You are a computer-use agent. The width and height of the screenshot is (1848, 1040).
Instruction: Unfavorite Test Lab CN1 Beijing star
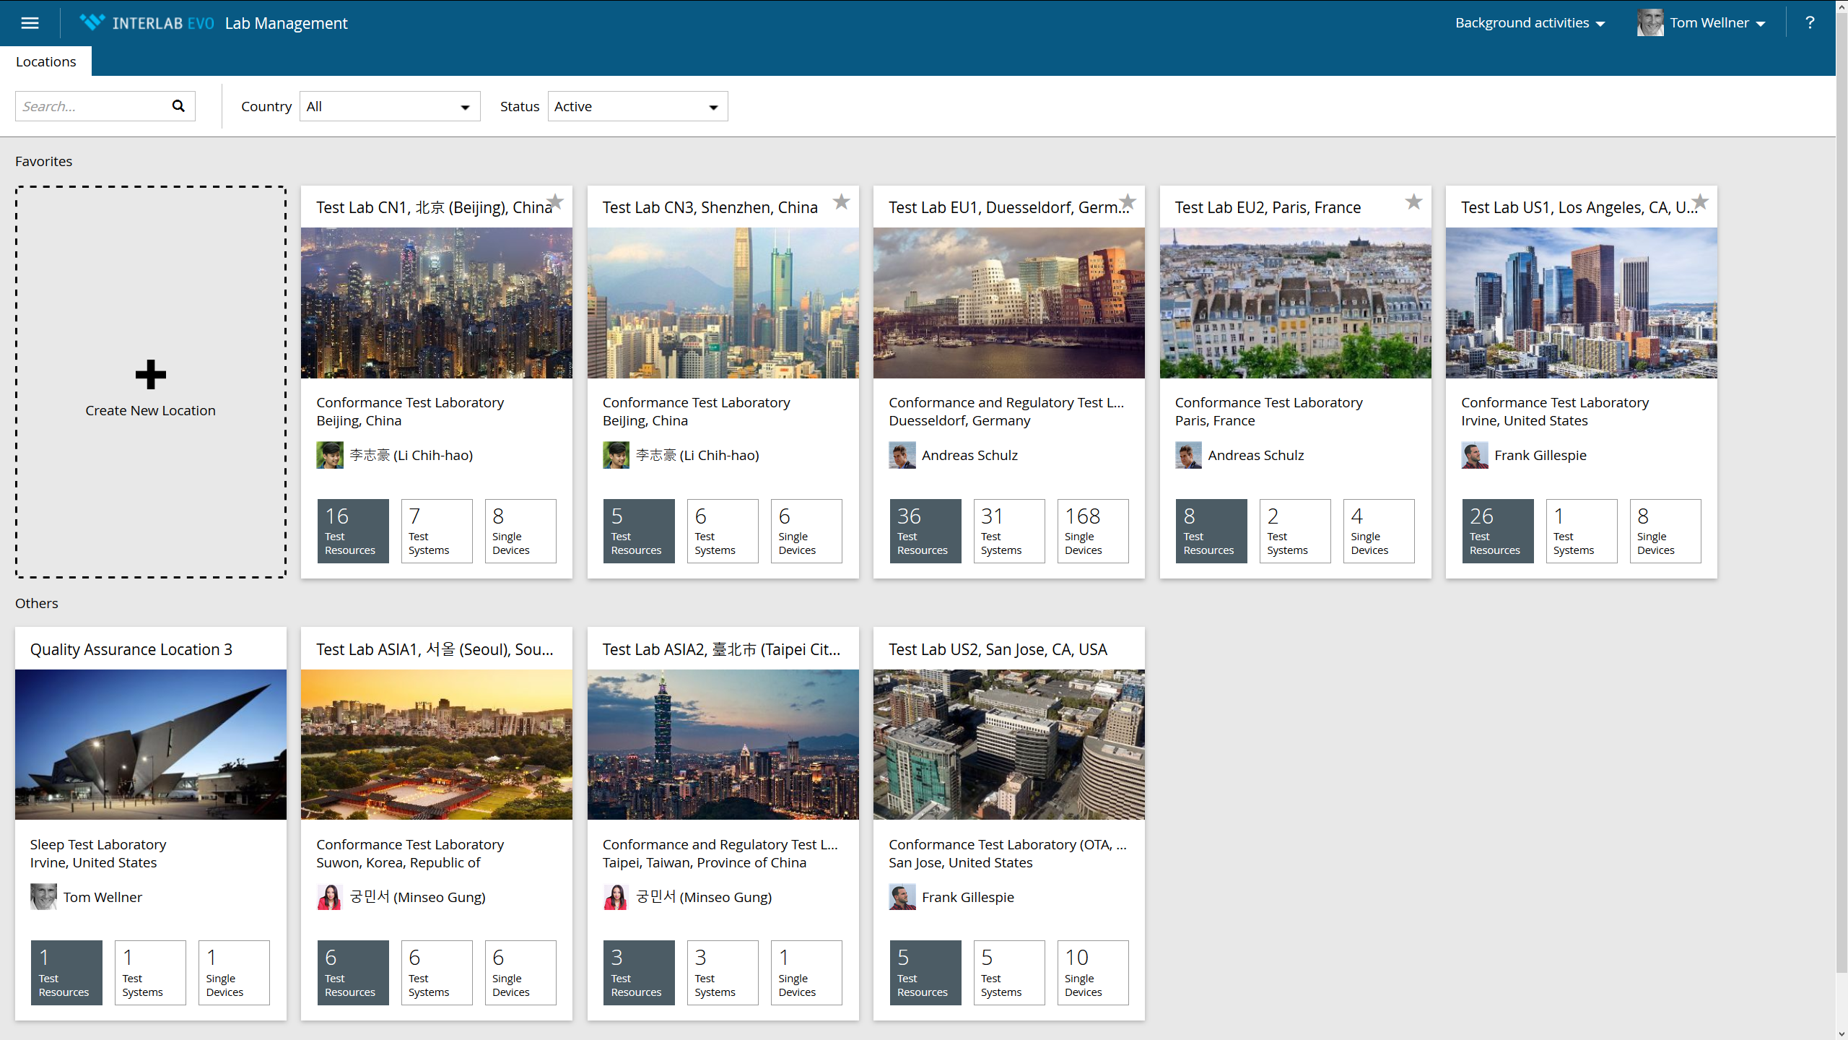pyautogui.click(x=555, y=201)
